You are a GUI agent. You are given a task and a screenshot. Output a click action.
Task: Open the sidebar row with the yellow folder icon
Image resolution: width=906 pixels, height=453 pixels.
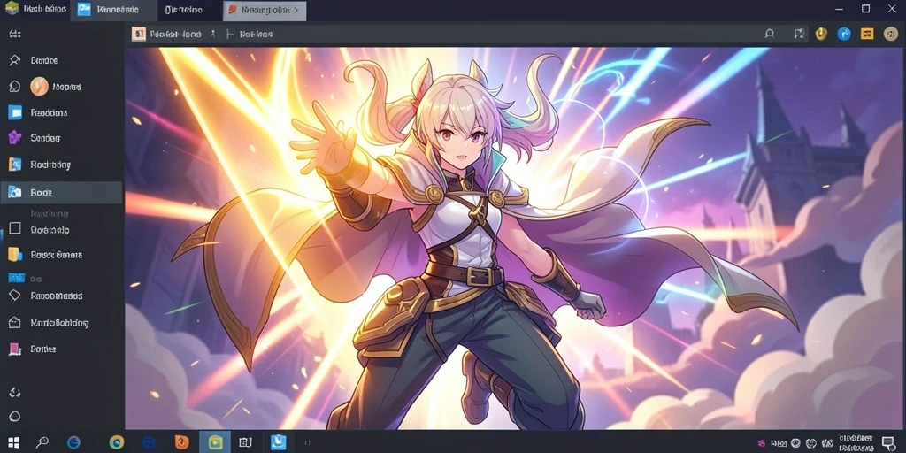click(x=61, y=255)
